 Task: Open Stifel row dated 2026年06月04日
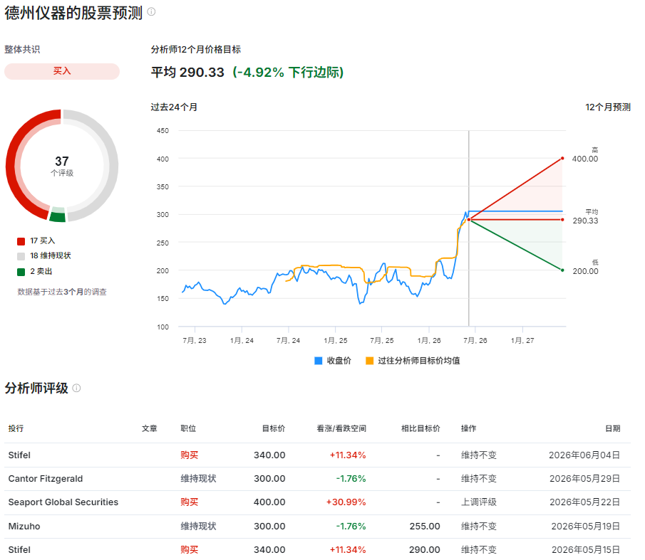[317, 455]
